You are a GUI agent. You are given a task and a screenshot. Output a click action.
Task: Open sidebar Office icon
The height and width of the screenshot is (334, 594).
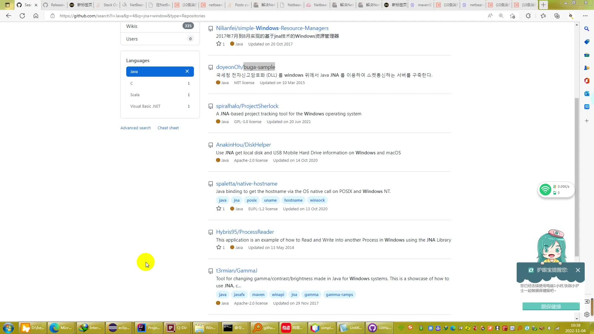tap(587, 81)
